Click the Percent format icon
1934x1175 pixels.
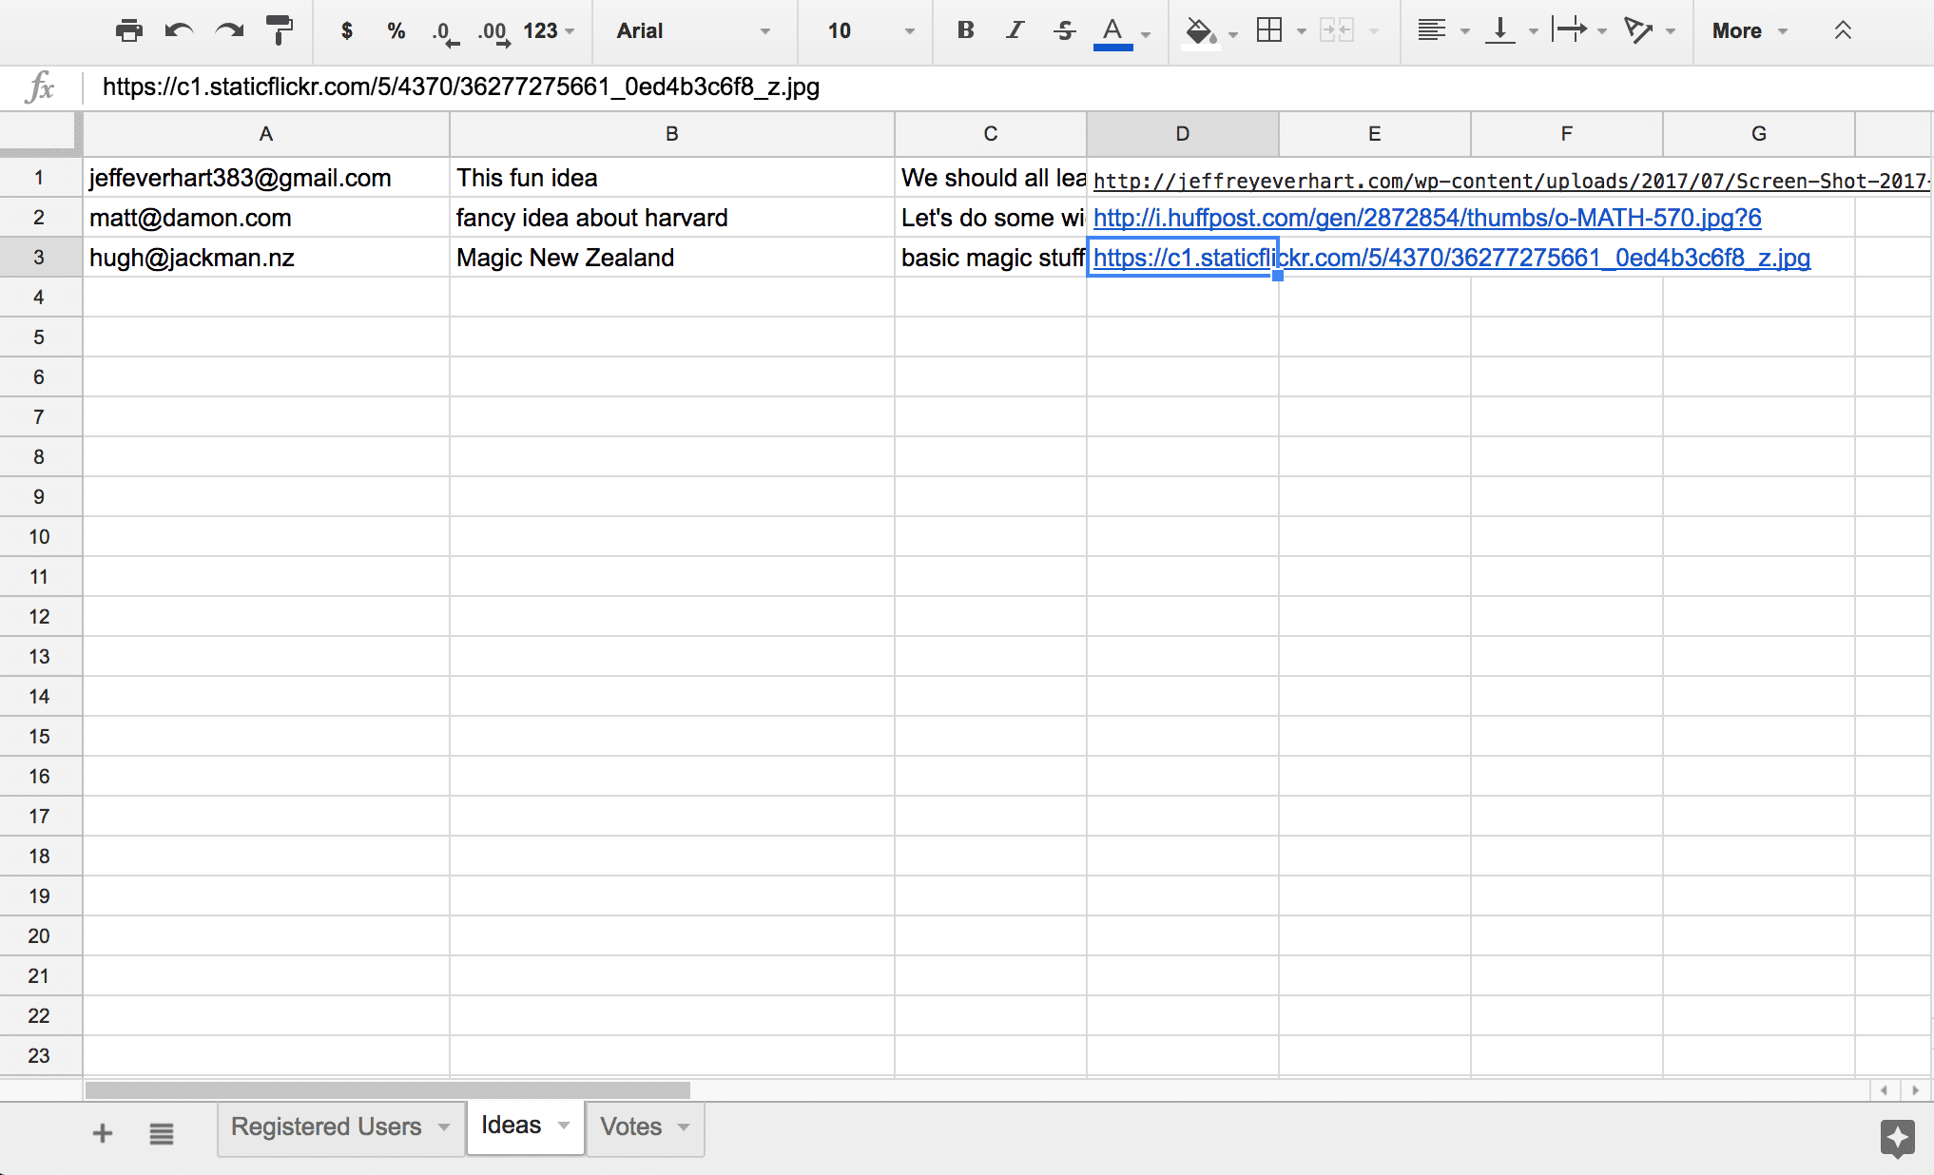point(396,30)
